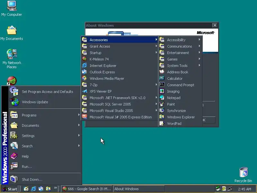The image size is (257, 193).
Task: Start Windows Media Player
Action: click(120, 78)
